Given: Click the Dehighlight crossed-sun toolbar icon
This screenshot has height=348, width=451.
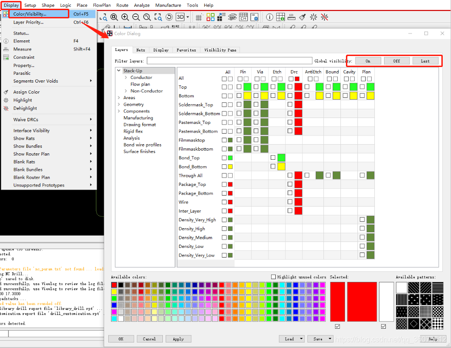Looking at the screenshot, I should (x=324, y=17).
